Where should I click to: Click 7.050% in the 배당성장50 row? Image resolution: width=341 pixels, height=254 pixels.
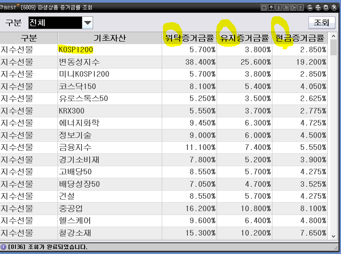pyautogui.click(x=202, y=184)
